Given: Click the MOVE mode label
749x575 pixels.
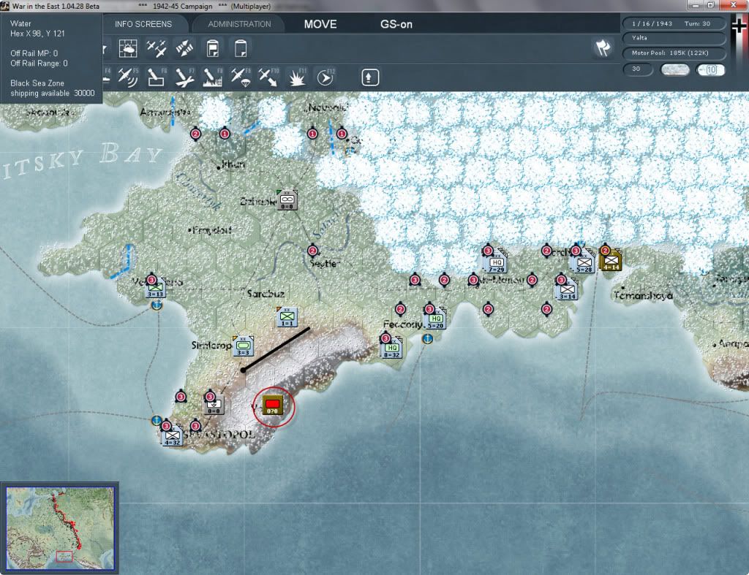Looking at the screenshot, I should [320, 24].
